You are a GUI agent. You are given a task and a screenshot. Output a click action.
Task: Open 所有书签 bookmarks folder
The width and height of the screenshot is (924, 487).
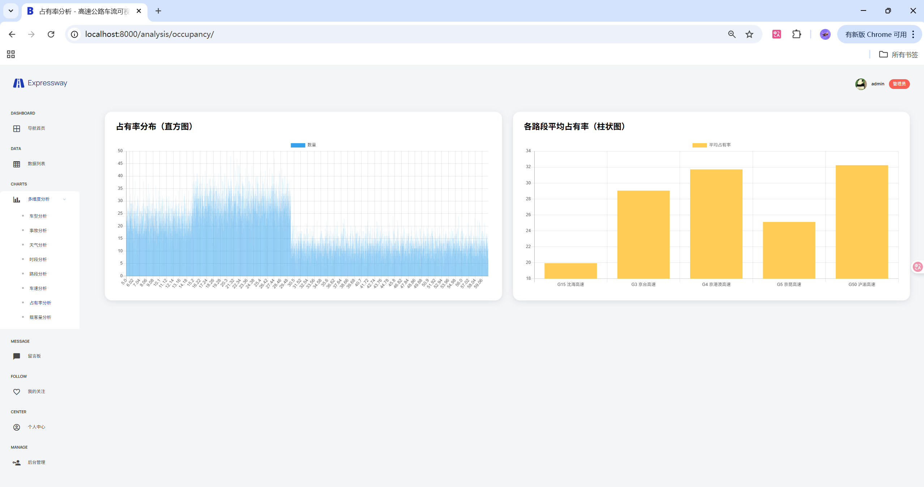tap(899, 55)
